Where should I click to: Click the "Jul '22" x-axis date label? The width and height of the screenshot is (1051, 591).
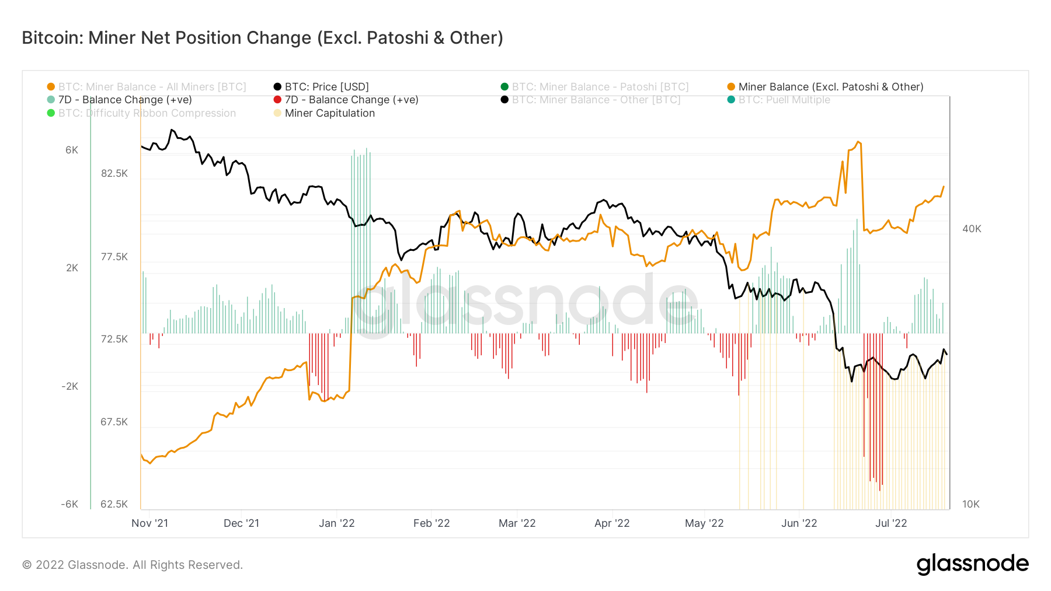coord(891,523)
